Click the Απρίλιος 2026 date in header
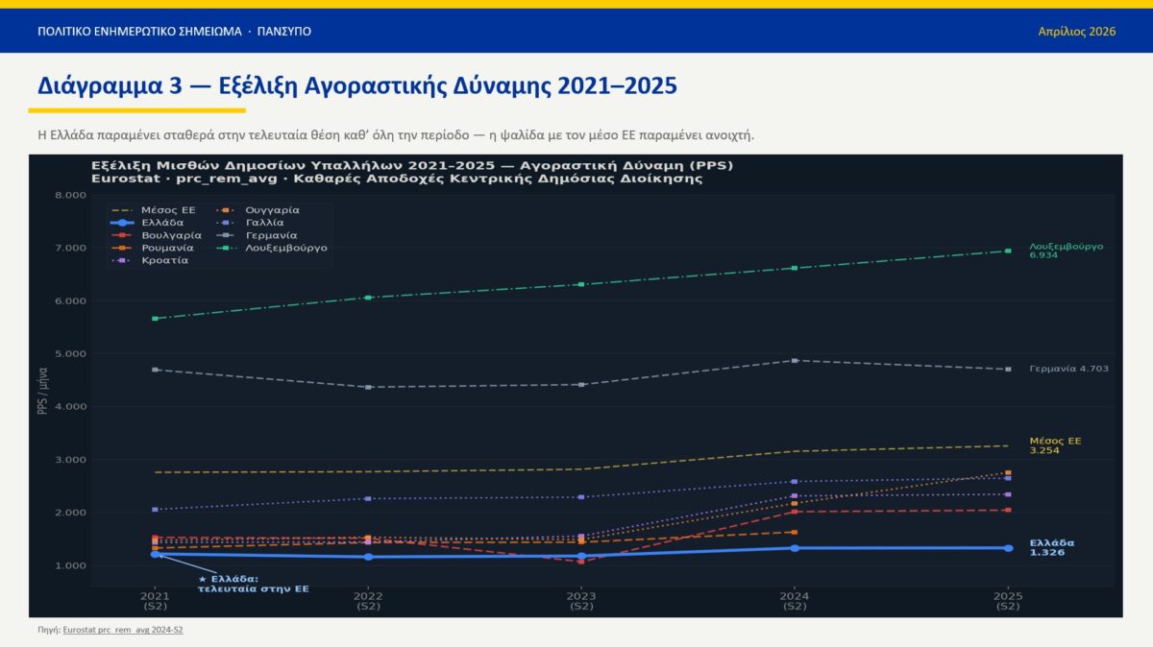 click(x=1076, y=32)
